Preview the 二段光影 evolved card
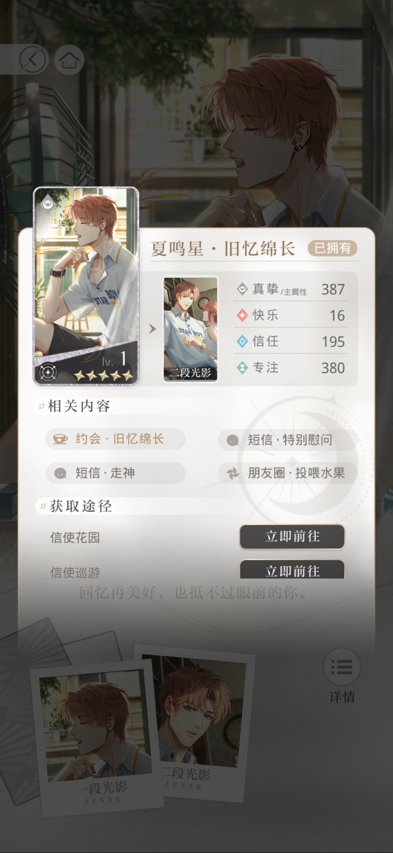This screenshot has width=393, height=853. click(190, 329)
